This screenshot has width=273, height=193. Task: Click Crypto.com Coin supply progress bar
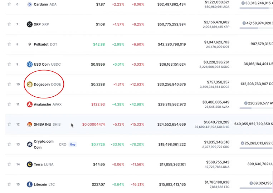[256, 148]
